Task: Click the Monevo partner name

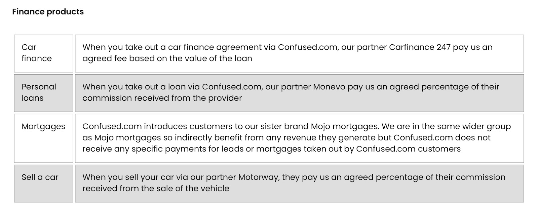Action: tap(329, 87)
